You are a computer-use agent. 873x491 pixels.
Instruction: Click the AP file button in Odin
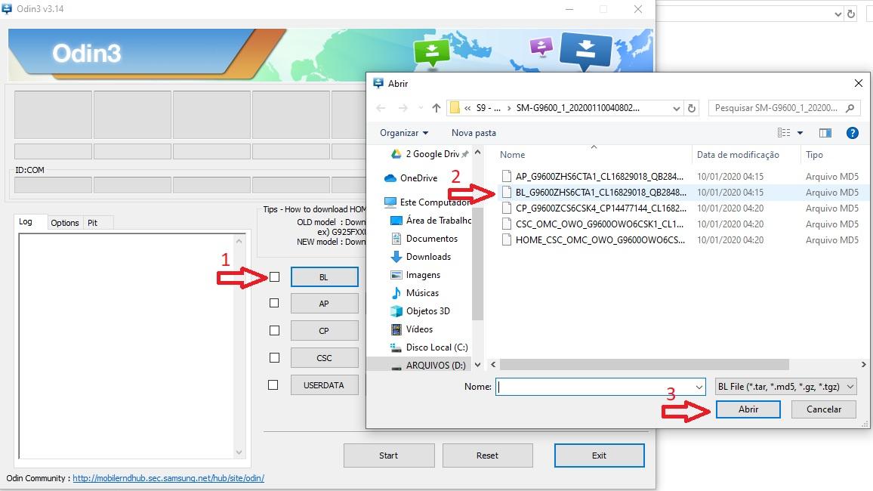click(x=324, y=304)
